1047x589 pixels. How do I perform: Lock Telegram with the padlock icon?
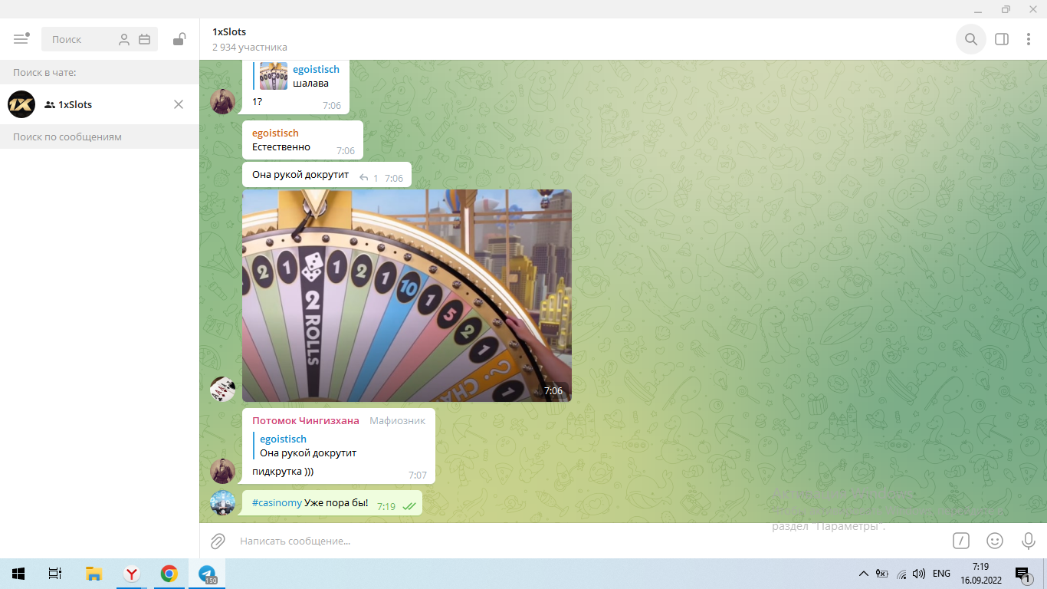coord(179,39)
